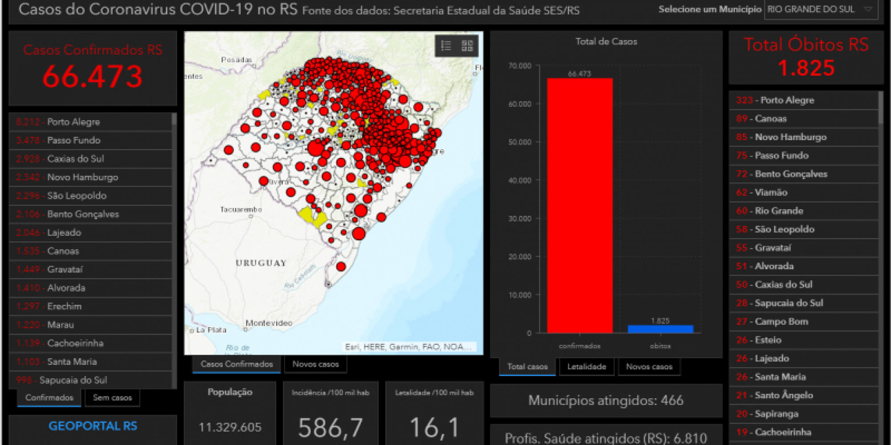Select the Confirmados tab under the list

click(49, 397)
